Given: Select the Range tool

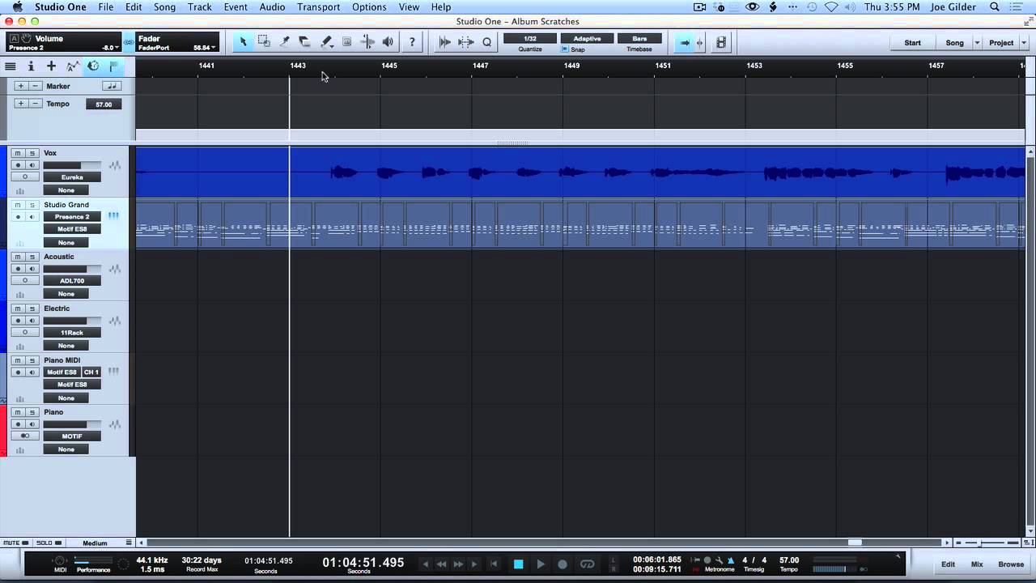Looking at the screenshot, I should click(264, 42).
